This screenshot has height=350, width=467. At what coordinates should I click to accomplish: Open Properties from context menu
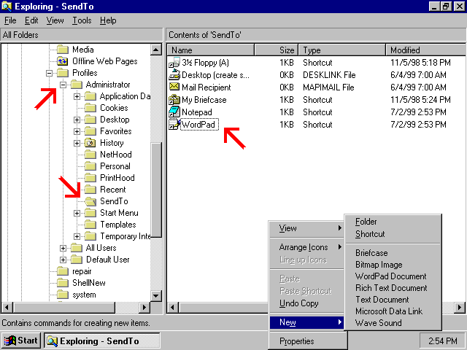(306, 341)
